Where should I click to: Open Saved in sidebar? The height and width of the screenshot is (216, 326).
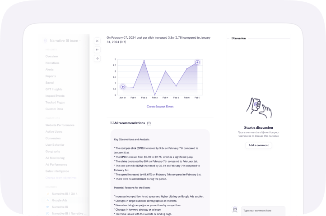pos(50,83)
